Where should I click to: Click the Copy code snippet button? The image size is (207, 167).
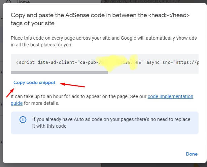(x=34, y=83)
